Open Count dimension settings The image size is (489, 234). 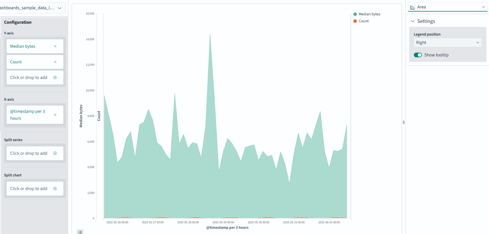16,62
